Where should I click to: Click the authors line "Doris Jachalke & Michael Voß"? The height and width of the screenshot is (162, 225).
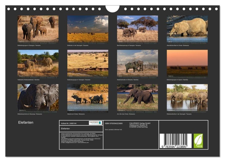[x=113, y=129]
